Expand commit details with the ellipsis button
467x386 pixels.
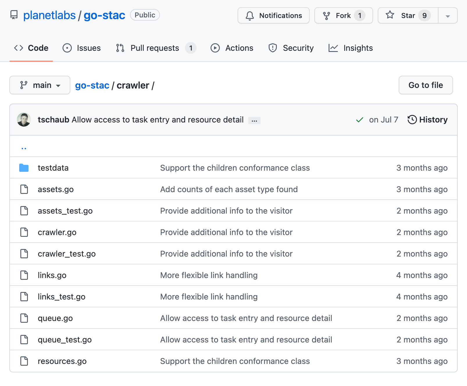point(254,120)
